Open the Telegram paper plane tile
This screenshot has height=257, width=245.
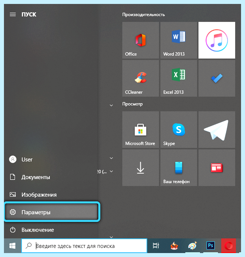(217, 129)
